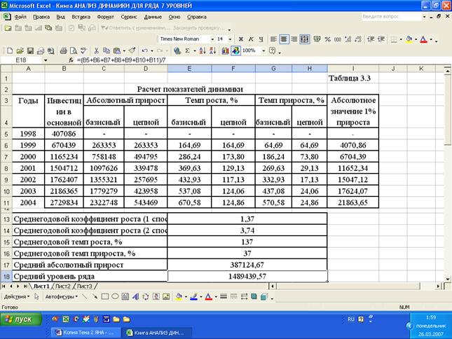Insert a hyperlink using the globe icon
The height and width of the screenshot is (339, 452).
click(177, 51)
